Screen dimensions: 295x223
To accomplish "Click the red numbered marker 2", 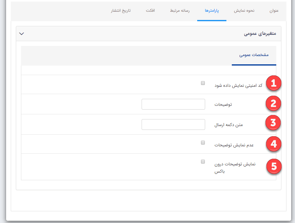I will pos(273,104).
